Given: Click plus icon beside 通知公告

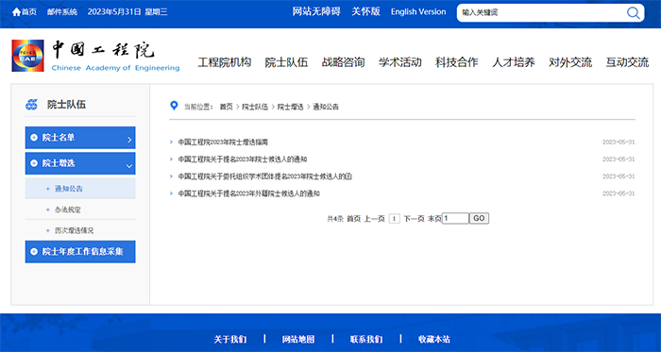Looking at the screenshot, I should click(x=47, y=189).
